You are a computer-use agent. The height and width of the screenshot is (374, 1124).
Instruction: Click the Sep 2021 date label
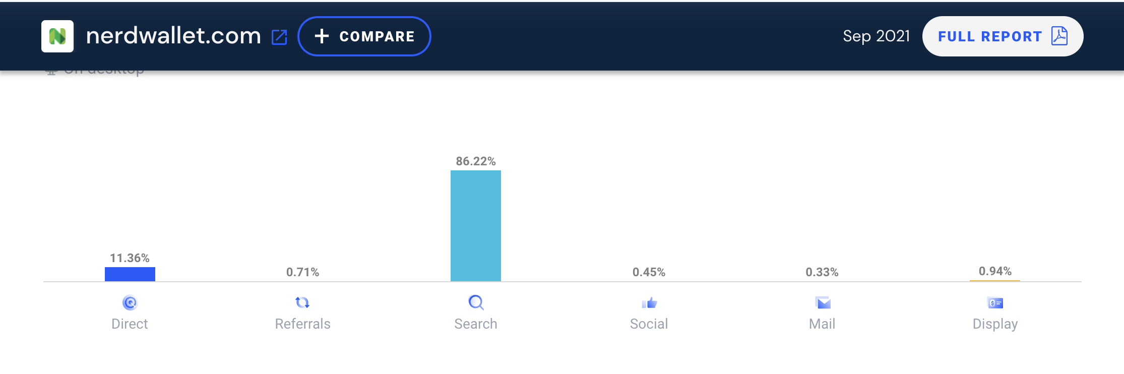point(876,36)
